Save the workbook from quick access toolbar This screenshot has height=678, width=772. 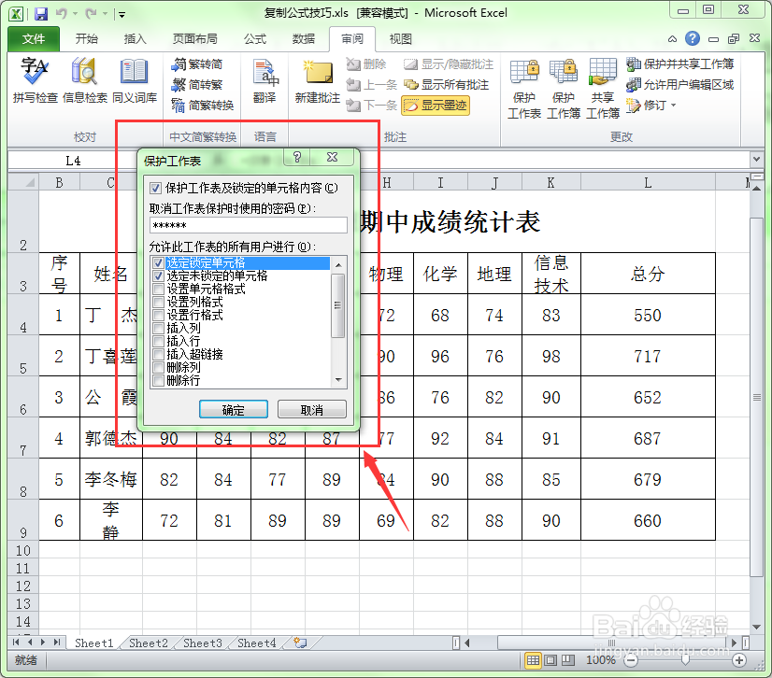pos(41,14)
